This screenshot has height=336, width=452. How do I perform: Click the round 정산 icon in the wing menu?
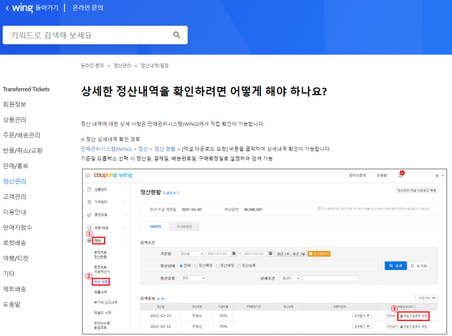pyautogui.click(x=89, y=241)
